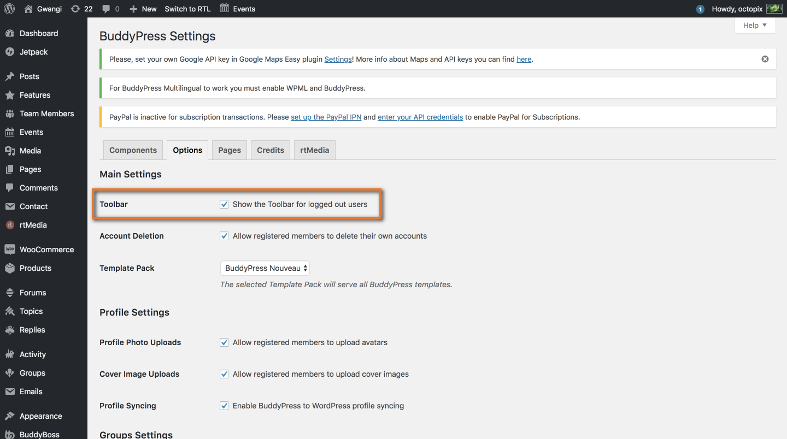Click the octopix user avatar
787x439 pixels.
coord(774,9)
